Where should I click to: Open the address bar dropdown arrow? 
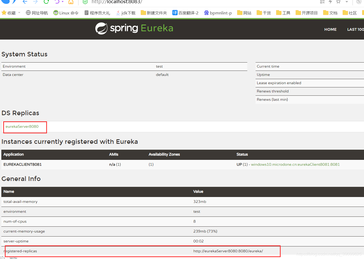pos(347,2)
